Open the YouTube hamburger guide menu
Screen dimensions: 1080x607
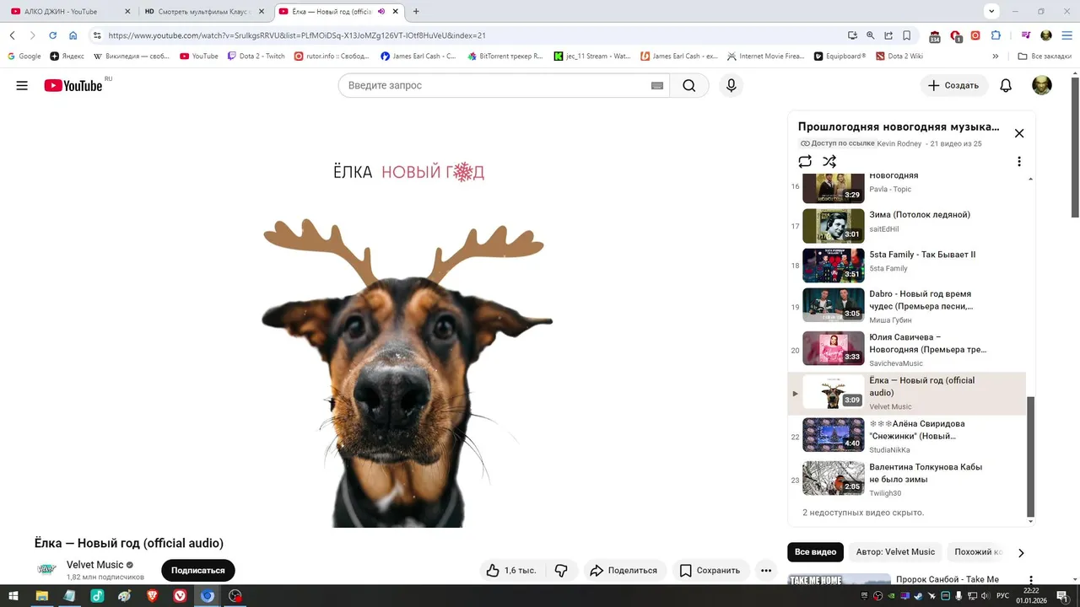[x=22, y=85]
